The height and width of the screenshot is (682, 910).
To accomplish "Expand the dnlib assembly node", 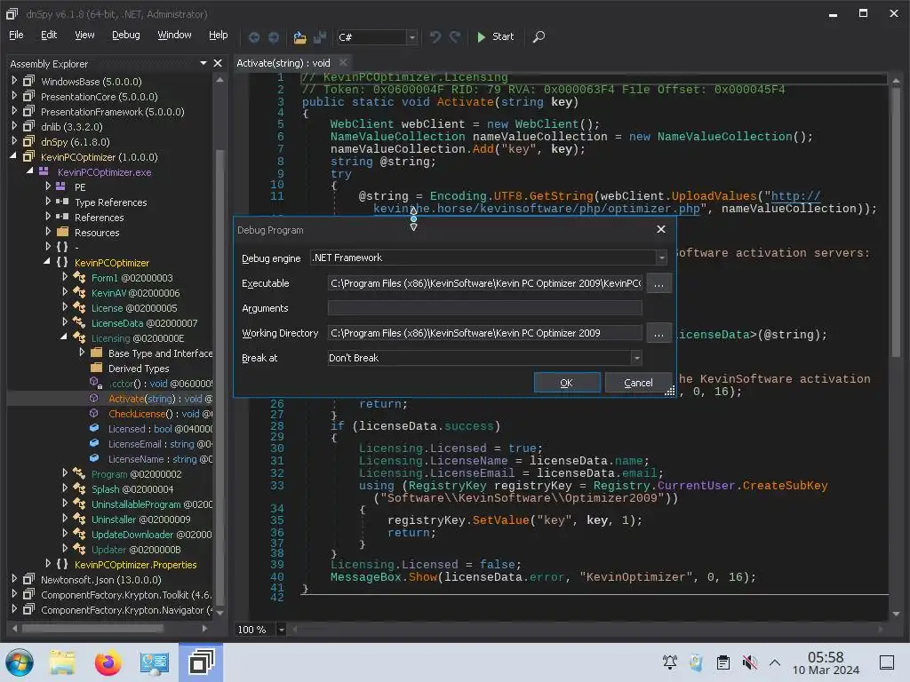I will pos(14,126).
